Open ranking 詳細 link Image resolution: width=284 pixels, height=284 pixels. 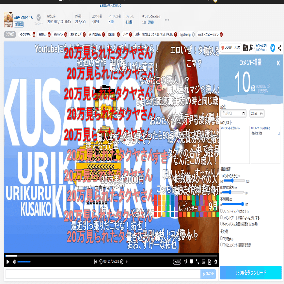(151, 22)
